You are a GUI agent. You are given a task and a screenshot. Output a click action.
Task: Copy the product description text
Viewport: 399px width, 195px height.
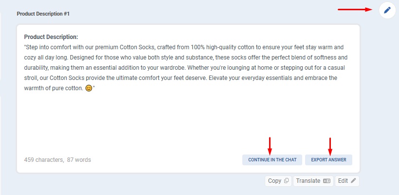278,181
